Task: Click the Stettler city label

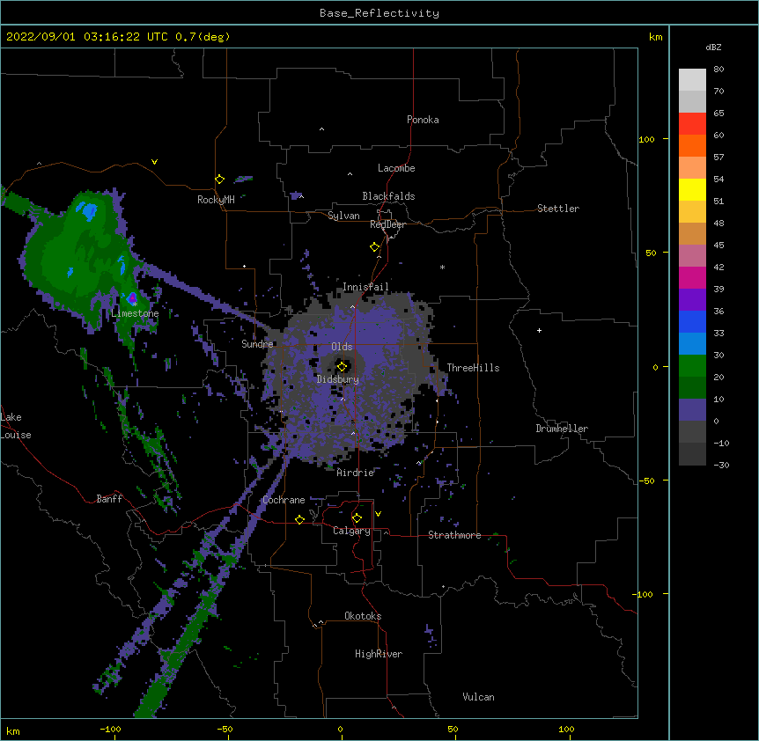Action: click(x=558, y=209)
